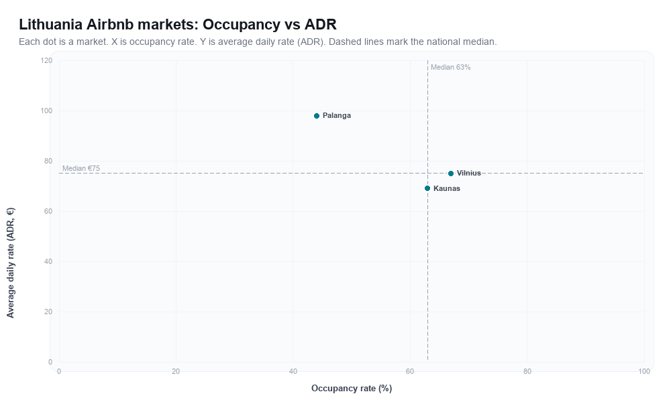Click the Palanga data point dot

tap(317, 116)
